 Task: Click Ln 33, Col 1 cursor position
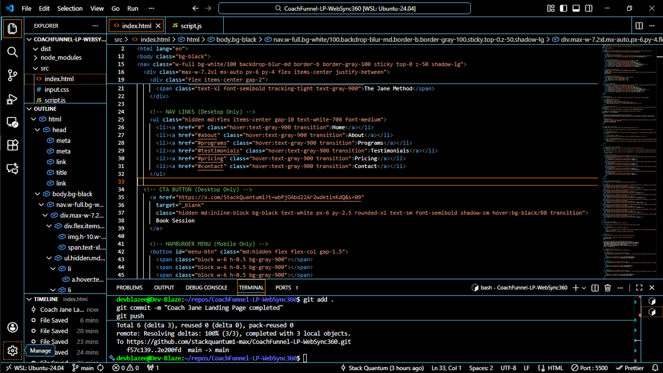446,368
